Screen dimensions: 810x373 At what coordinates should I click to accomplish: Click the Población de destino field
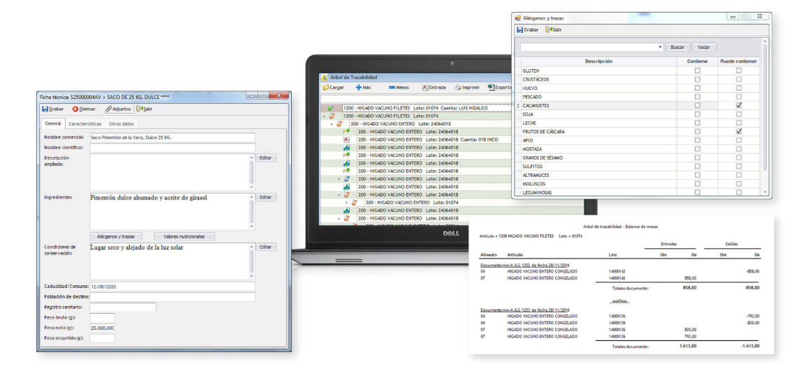[172, 296]
